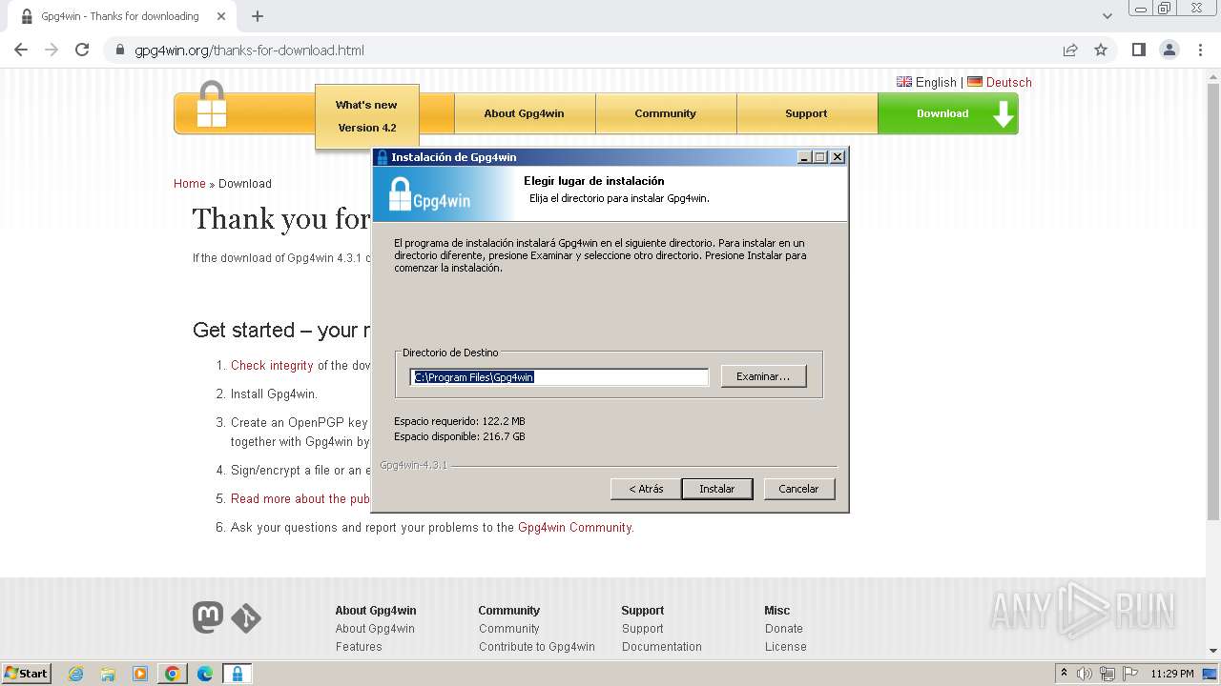This screenshot has height=686, width=1221.
Task: Click the browser Back arrow
Action: (21, 50)
